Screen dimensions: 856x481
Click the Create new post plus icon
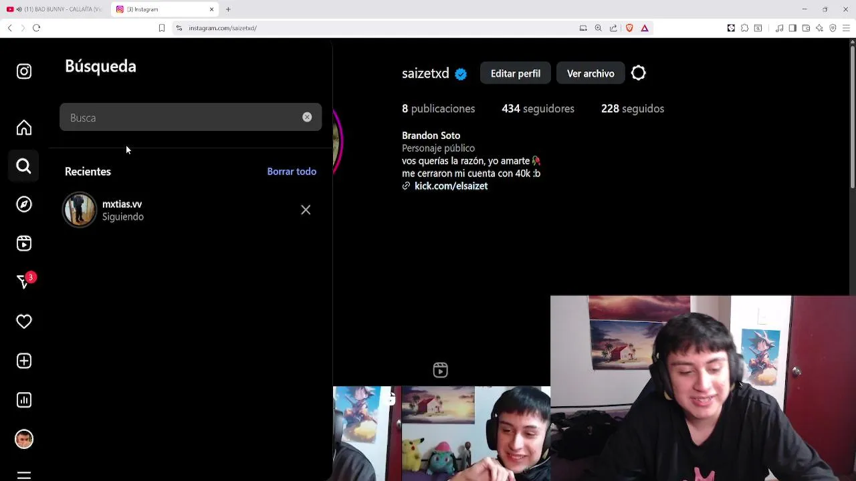click(24, 361)
